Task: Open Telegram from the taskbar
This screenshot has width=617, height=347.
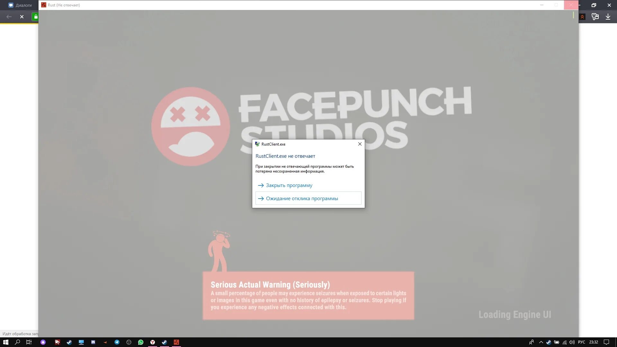Action: (117, 342)
